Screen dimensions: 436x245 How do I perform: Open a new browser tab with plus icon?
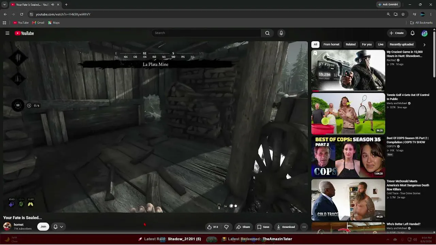[x=66, y=5]
